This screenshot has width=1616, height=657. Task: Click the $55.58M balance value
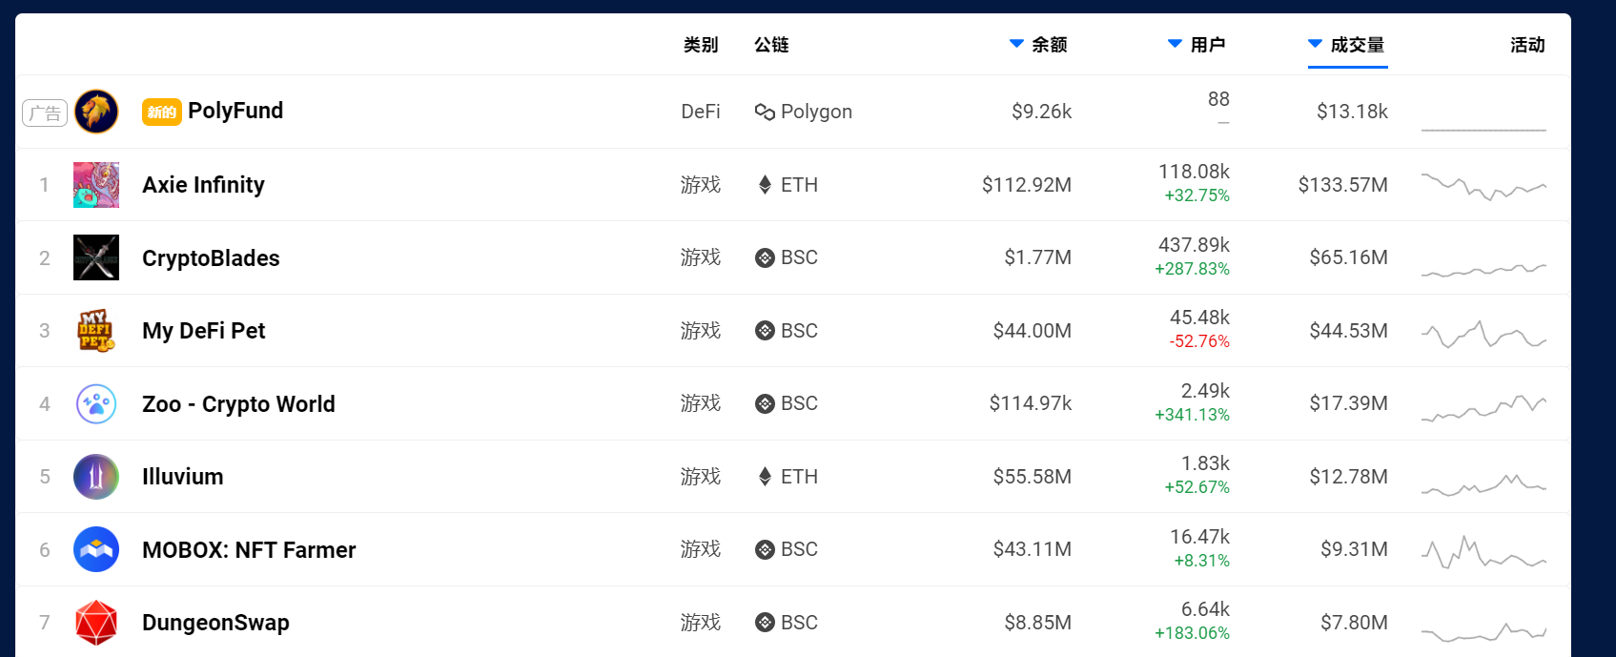tap(1033, 477)
